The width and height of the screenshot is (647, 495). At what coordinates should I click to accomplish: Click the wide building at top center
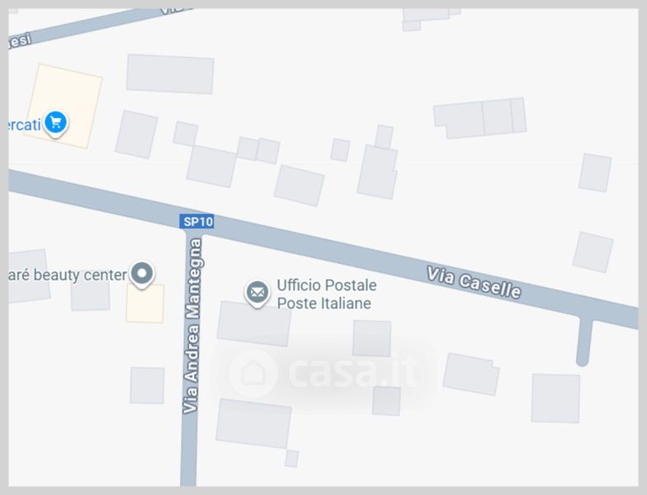(x=170, y=74)
